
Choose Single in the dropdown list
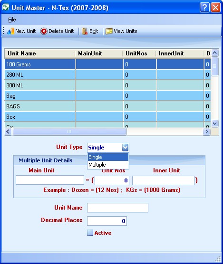click(x=108, y=157)
